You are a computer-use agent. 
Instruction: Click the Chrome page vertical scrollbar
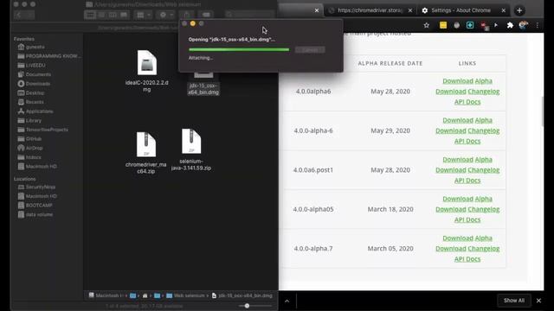pos(543,111)
